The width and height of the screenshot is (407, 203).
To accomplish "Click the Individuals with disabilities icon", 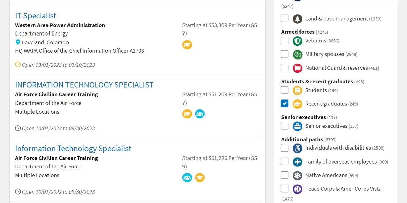I will pos(297,148).
